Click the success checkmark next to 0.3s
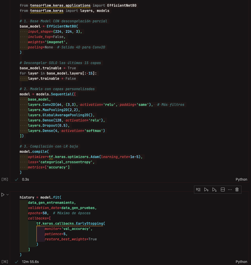This screenshot has width=251, height=265. (x=17, y=179)
